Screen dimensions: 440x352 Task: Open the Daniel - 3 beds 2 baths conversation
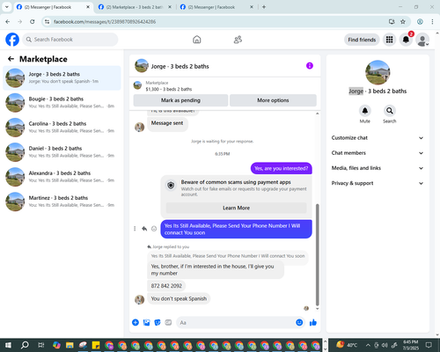62,152
